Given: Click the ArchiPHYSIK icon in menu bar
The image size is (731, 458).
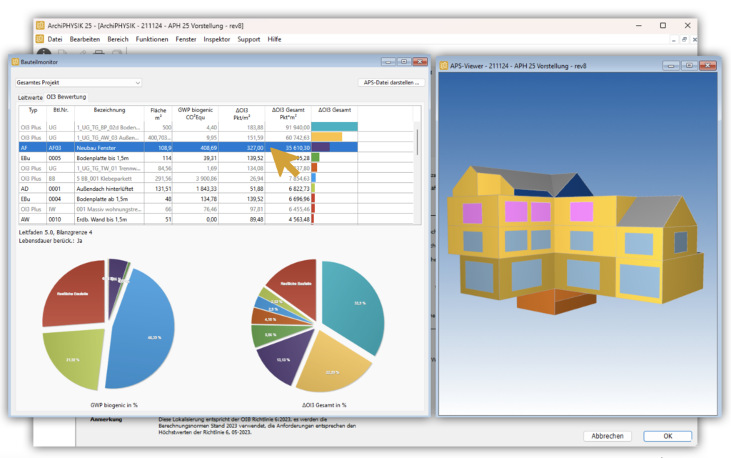Looking at the screenshot, I should point(40,39).
